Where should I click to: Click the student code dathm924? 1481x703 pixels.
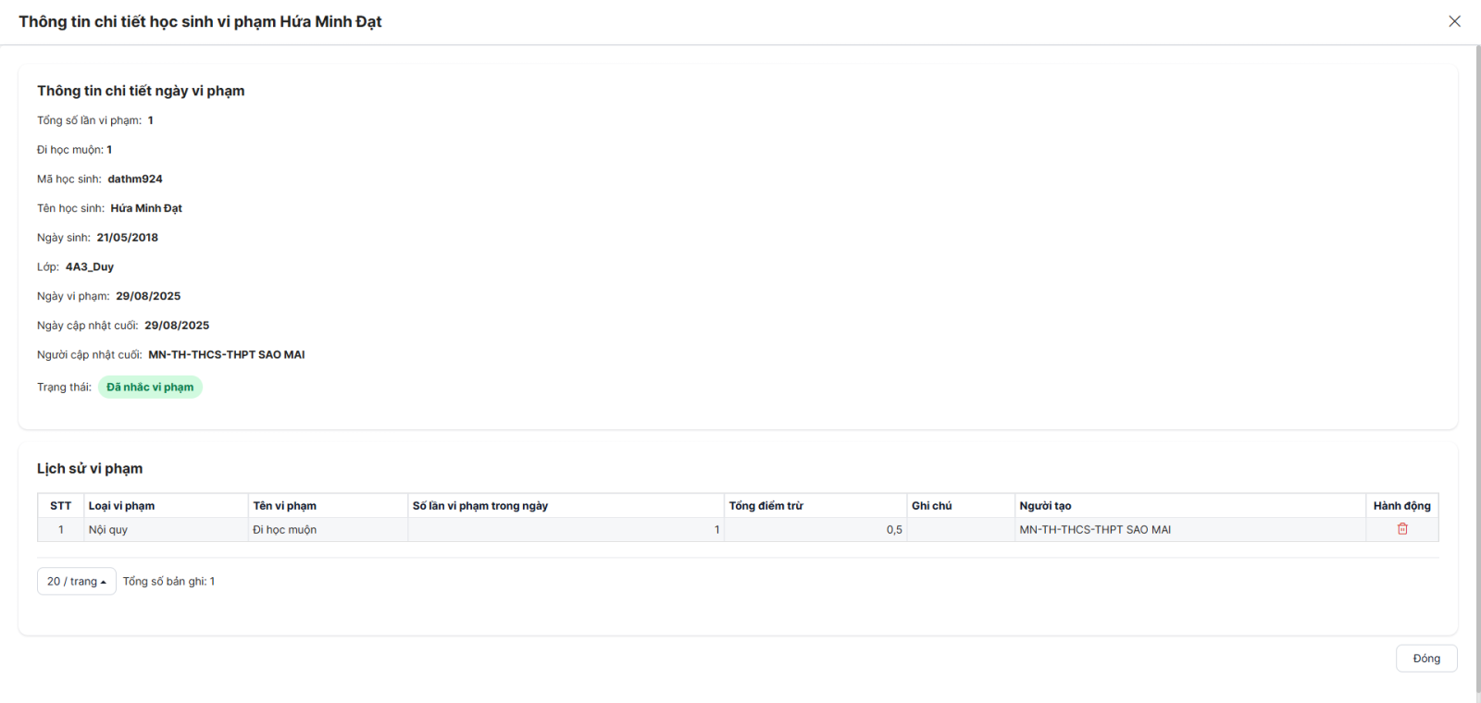coord(135,179)
